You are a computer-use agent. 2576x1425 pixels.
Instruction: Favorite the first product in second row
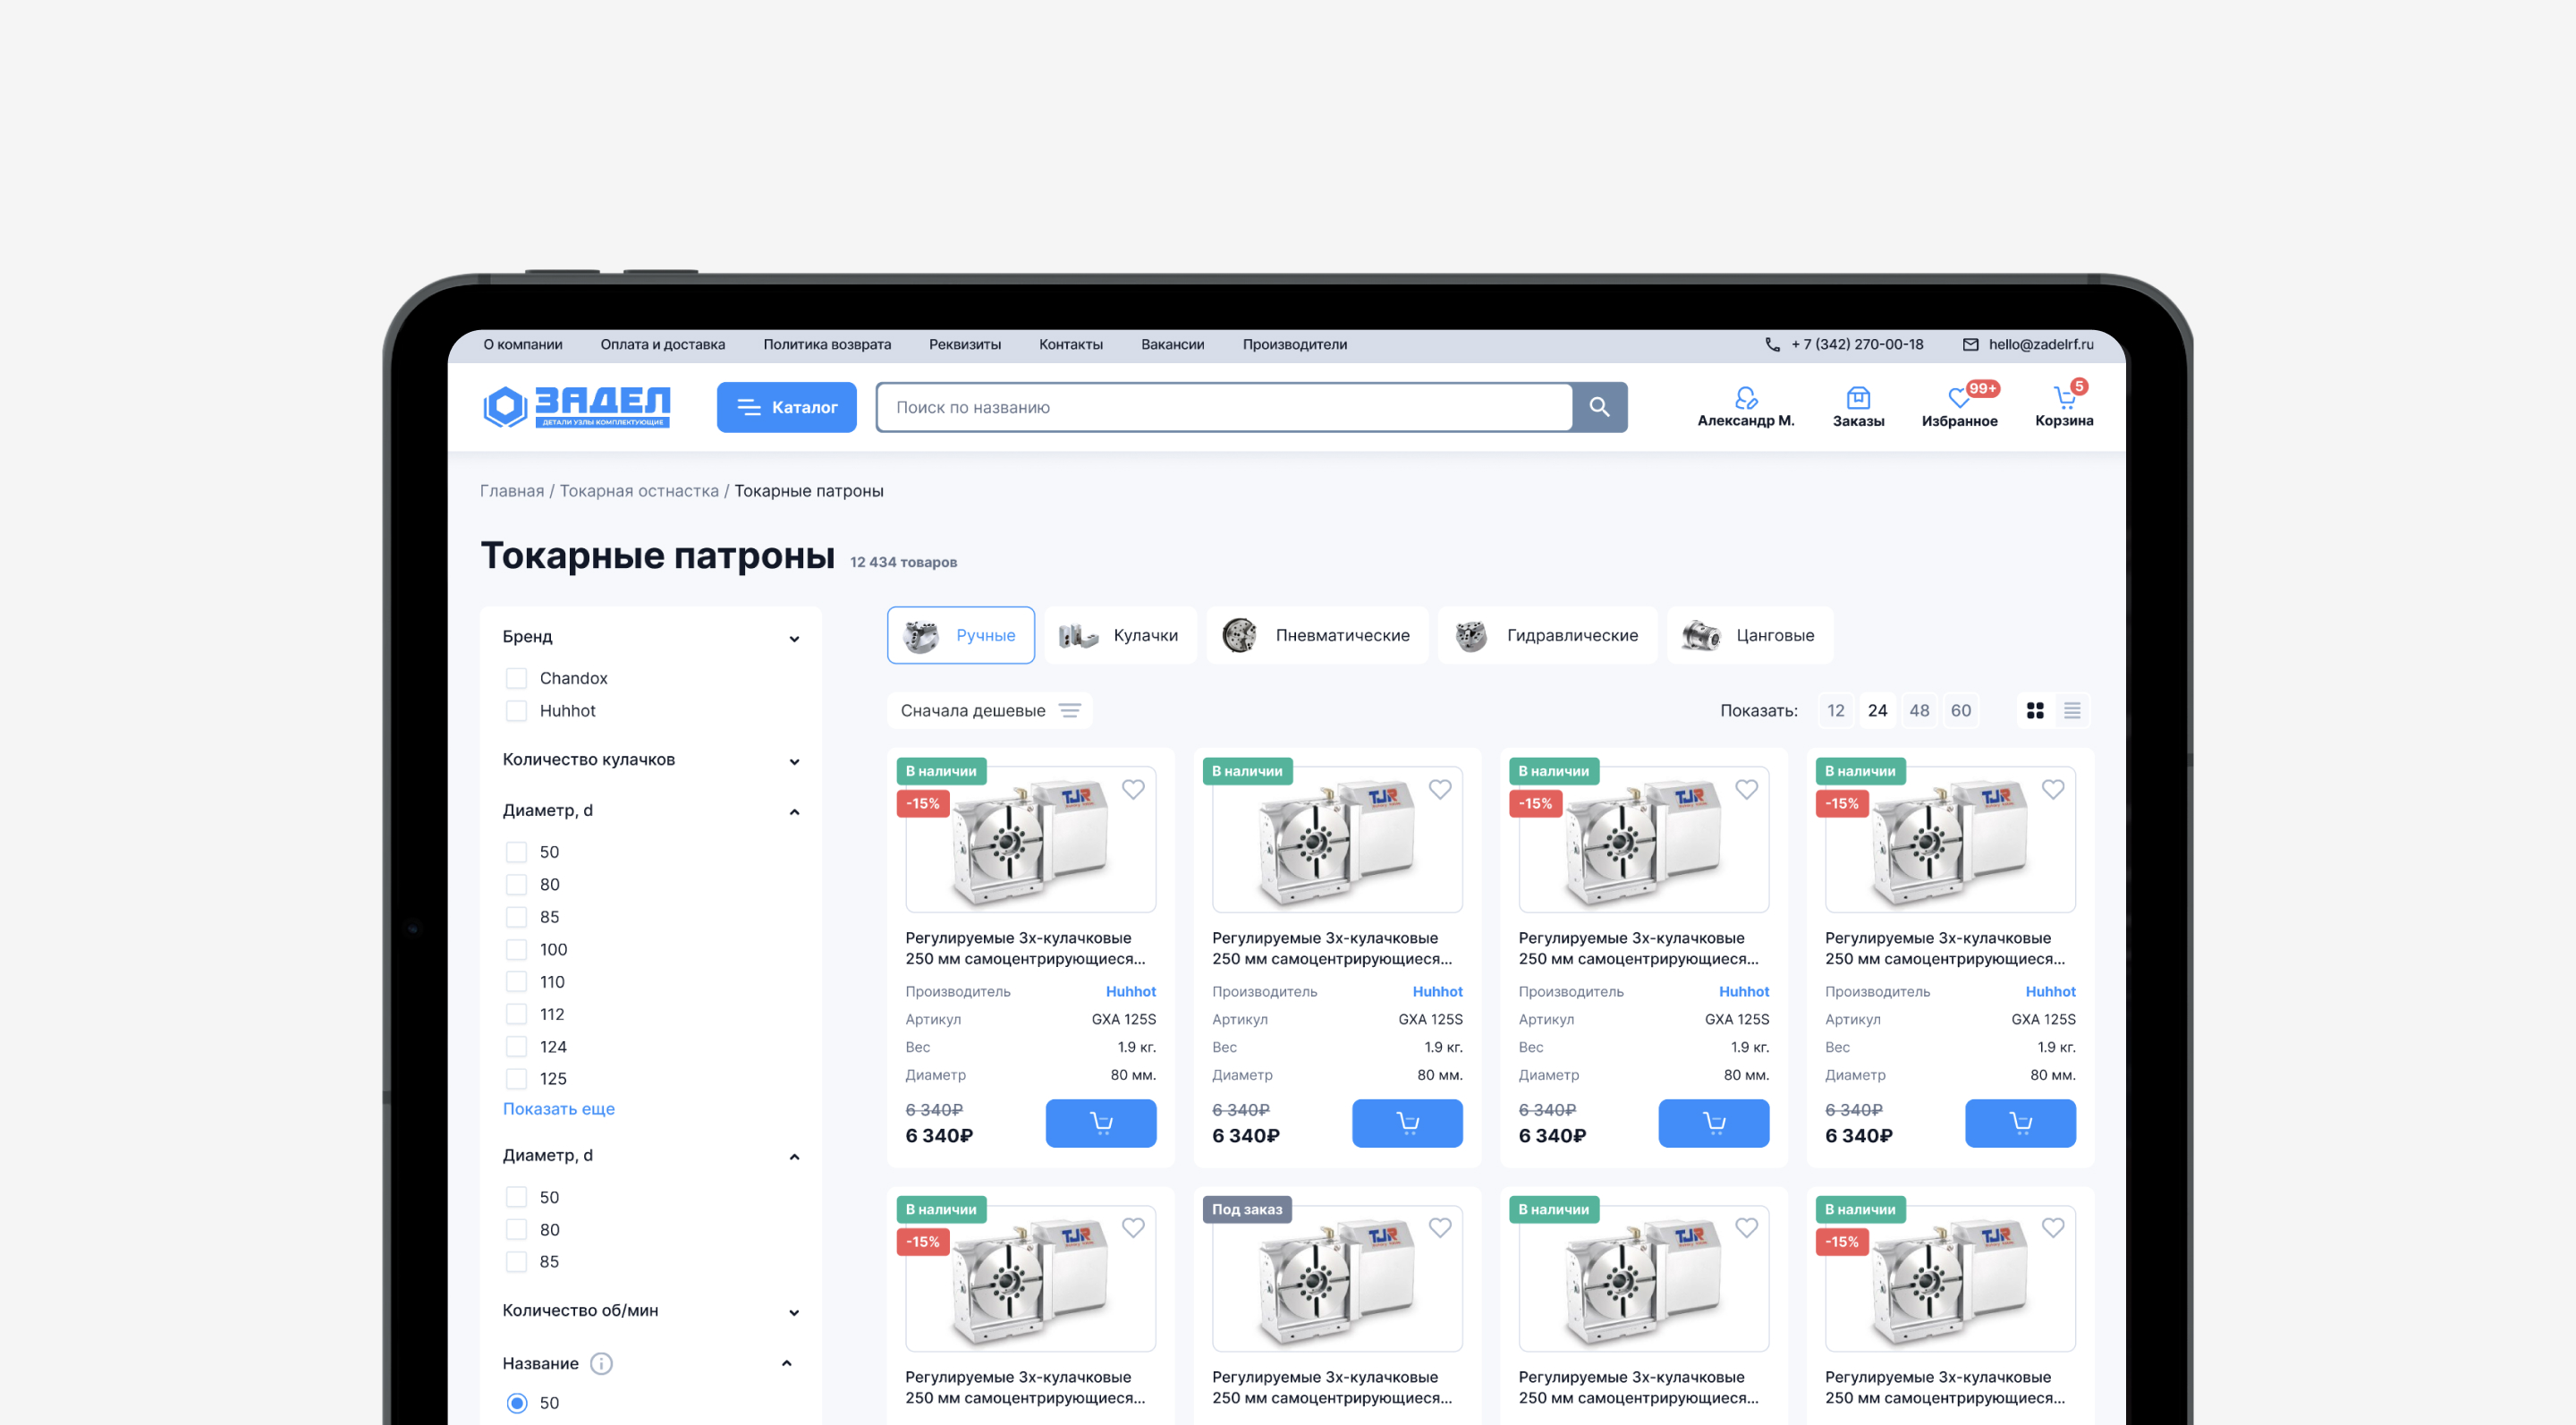point(1133,1227)
